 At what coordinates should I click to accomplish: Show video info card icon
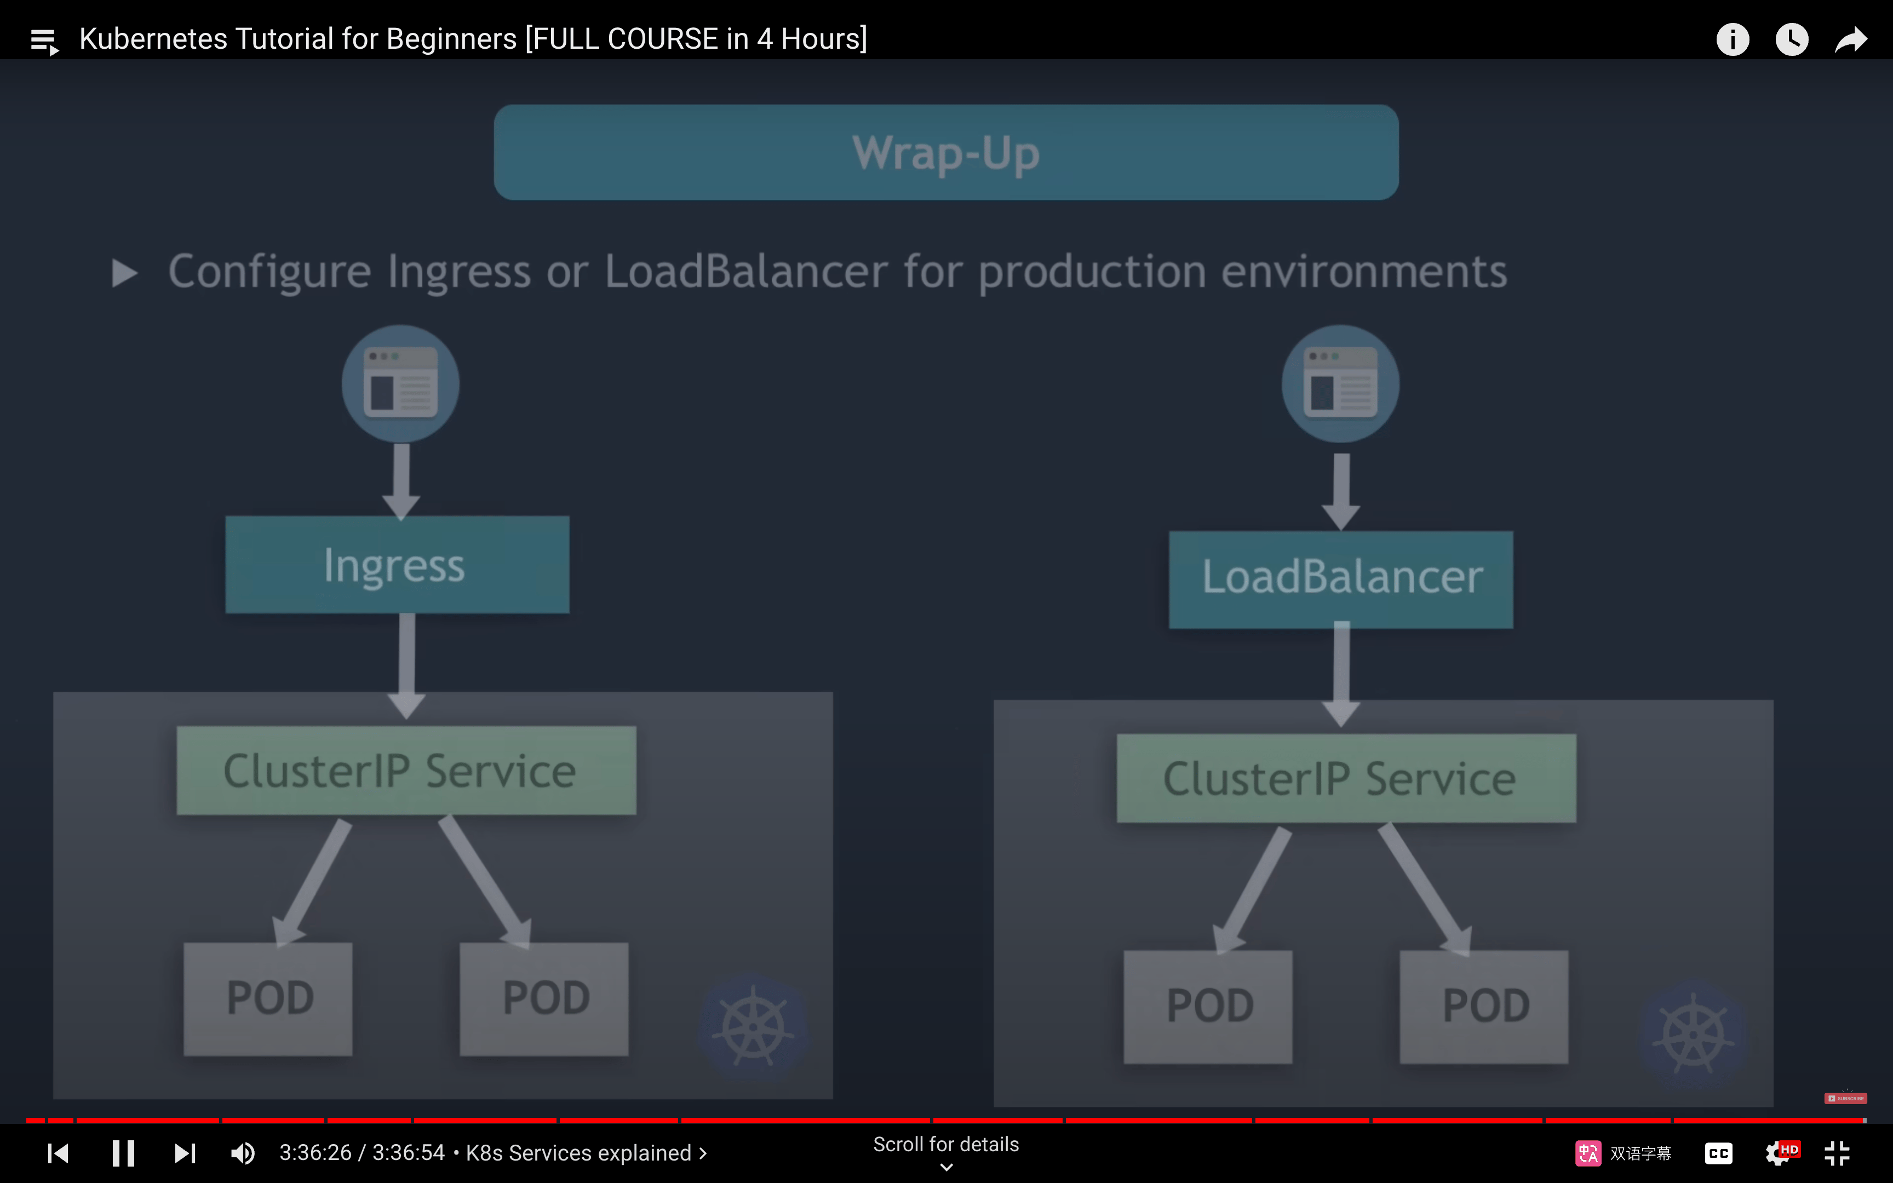pyautogui.click(x=1732, y=39)
